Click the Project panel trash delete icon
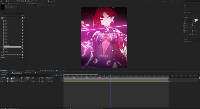Screen dimensions: 200x109 tap(13, 71)
